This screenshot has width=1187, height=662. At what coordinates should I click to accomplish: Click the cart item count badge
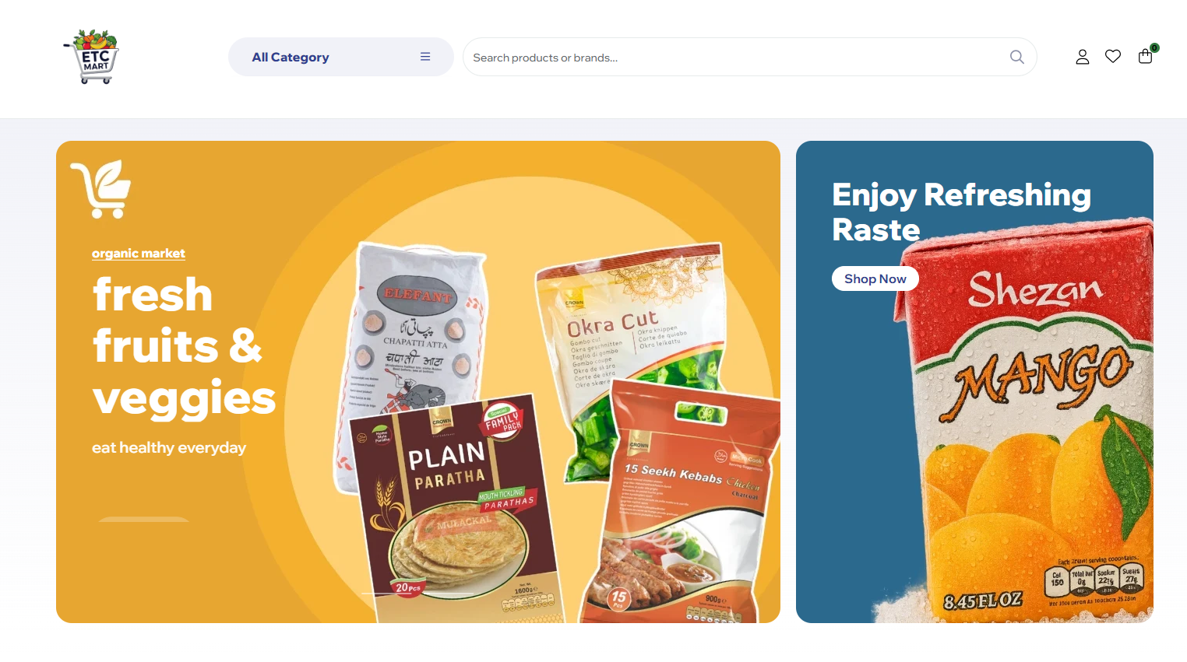[x=1154, y=47]
